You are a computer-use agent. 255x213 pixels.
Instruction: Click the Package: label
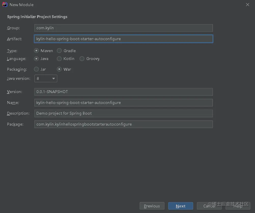[x=15, y=124]
